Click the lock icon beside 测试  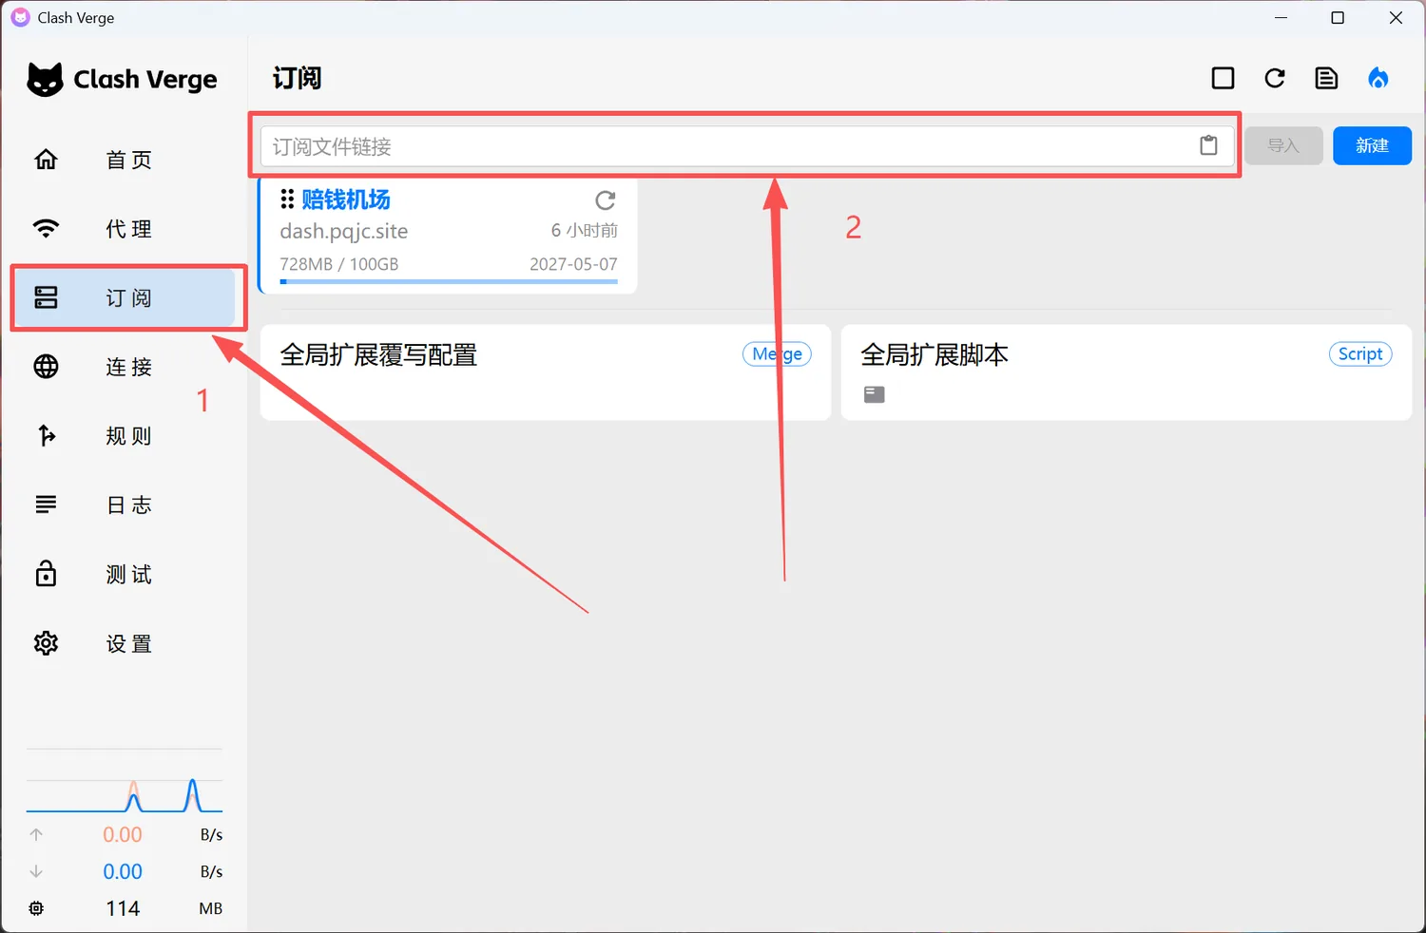[46, 573]
